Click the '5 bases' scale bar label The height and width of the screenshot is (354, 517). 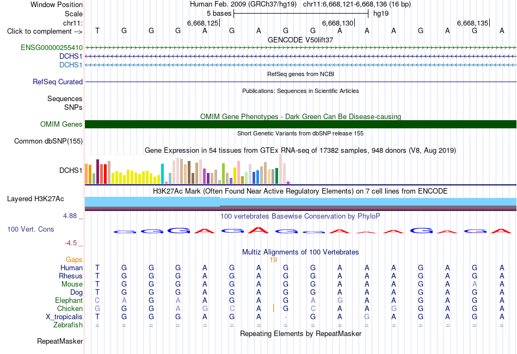(219, 14)
